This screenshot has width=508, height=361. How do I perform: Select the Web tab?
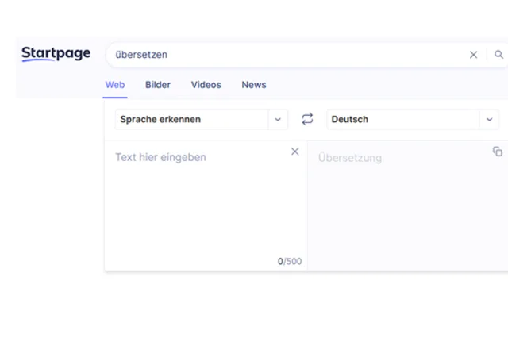click(115, 85)
